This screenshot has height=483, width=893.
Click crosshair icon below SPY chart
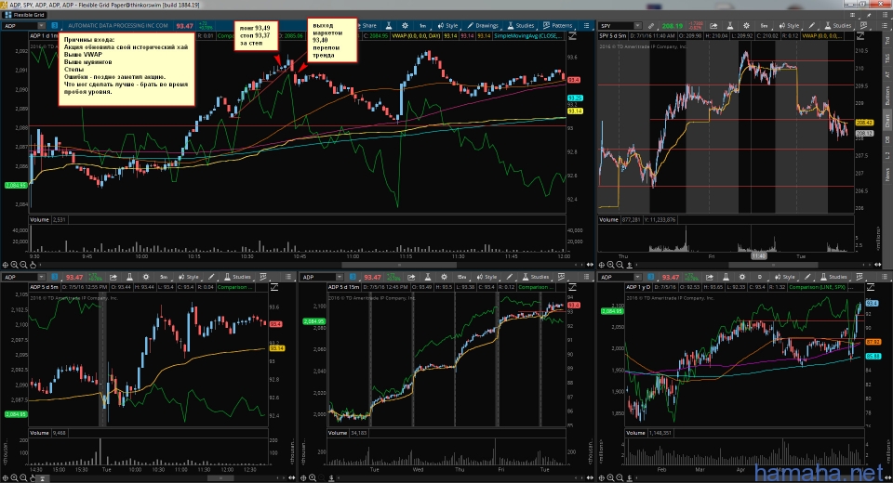602,265
